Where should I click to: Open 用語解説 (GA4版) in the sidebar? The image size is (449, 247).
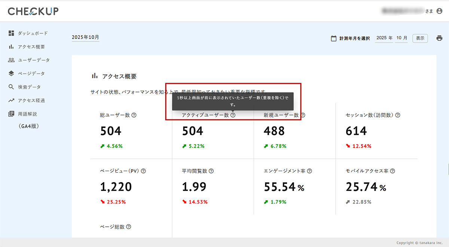28,114
